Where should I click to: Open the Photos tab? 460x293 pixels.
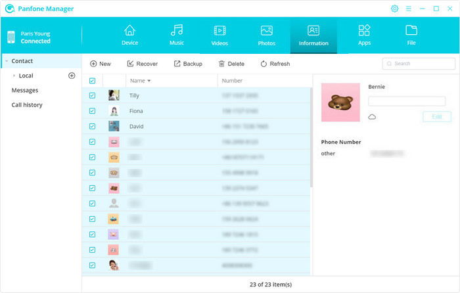(x=266, y=35)
